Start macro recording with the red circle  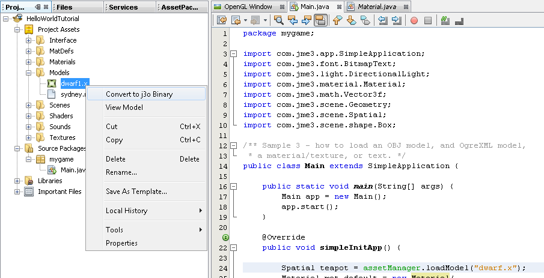[414, 20]
